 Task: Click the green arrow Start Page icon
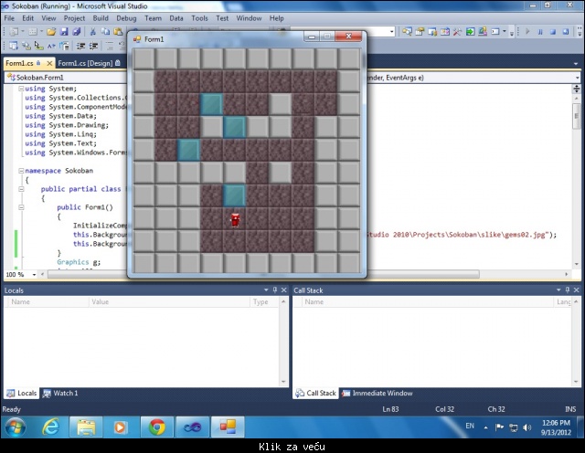click(x=470, y=32)
